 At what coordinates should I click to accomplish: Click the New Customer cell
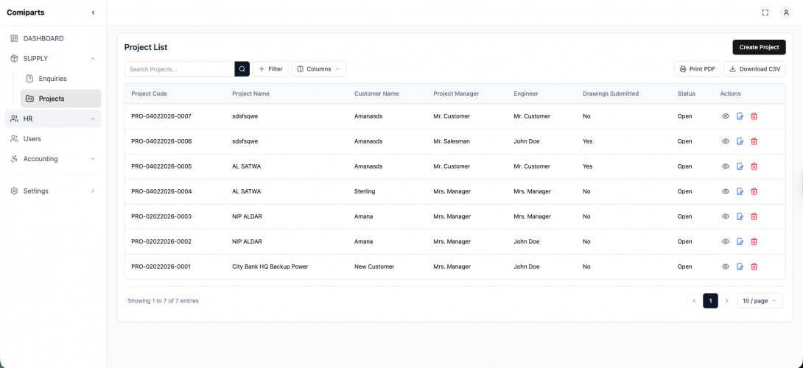375,266
